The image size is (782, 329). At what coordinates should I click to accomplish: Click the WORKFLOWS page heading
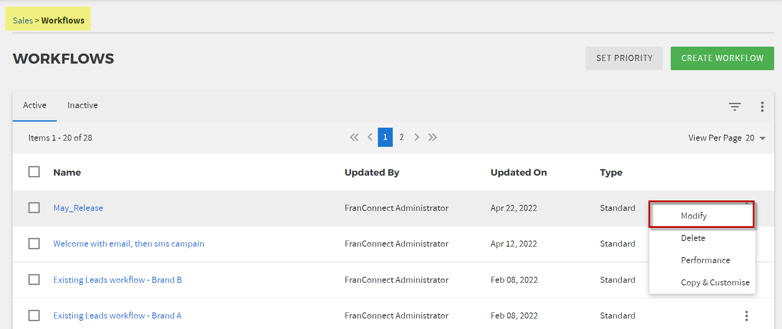63,58
